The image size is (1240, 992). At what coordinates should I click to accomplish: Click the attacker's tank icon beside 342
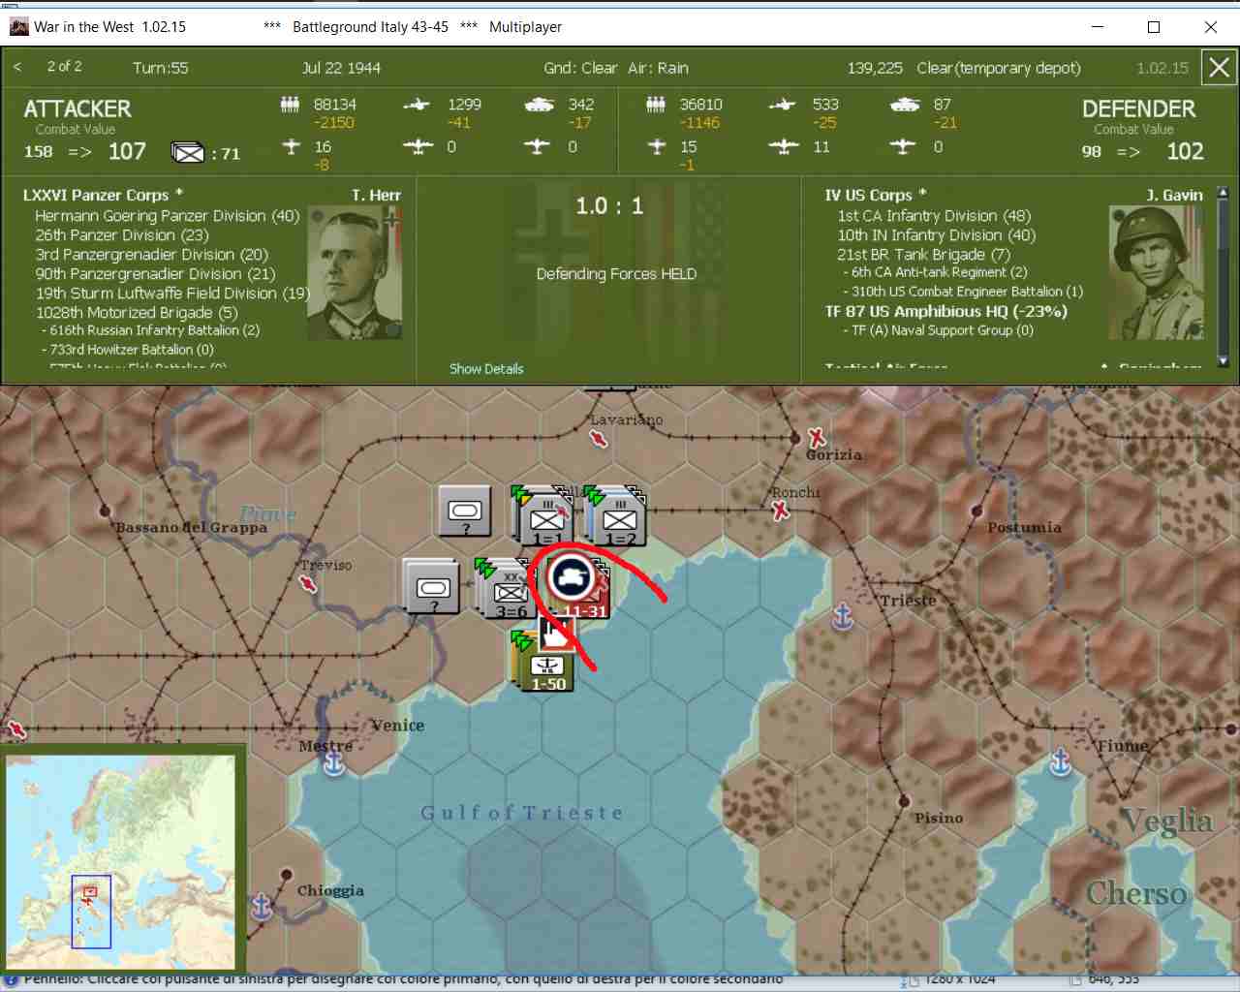pyautogui.click(x=539, y=105)
